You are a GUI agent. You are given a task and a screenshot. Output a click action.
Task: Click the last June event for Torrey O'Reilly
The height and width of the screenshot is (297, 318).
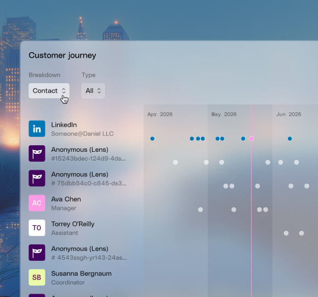tap(302, 233)
